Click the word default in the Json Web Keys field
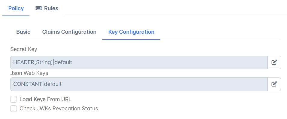 [53, 84]
